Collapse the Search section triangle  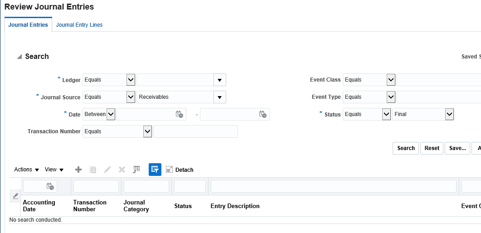point(19,57)
